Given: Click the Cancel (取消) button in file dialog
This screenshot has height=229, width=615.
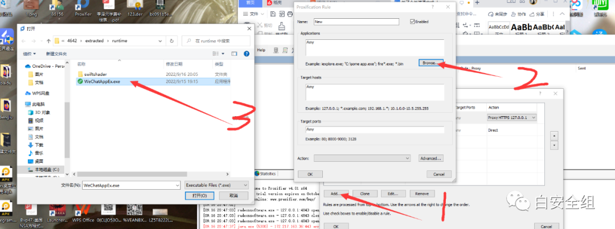Looking at the screenshot, I should [234, 195].
